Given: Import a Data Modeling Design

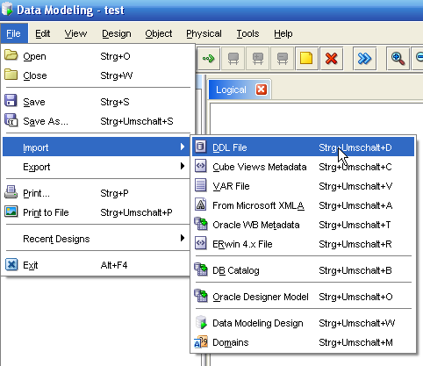Looking at the screenshot, I should tap(303, 323).
